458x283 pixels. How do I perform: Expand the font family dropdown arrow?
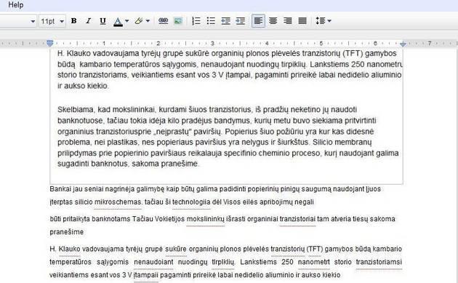point(33,21)
